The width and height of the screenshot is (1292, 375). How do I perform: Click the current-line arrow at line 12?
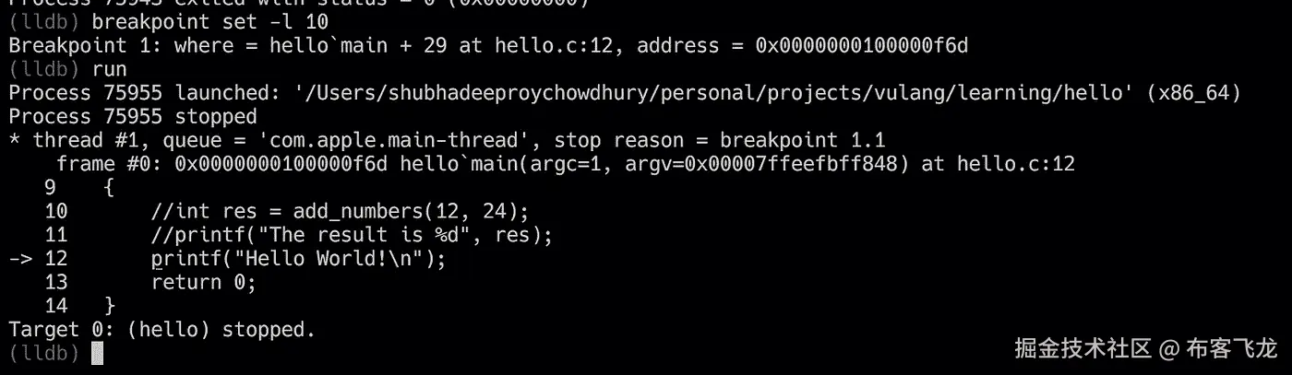click(20, 259)
